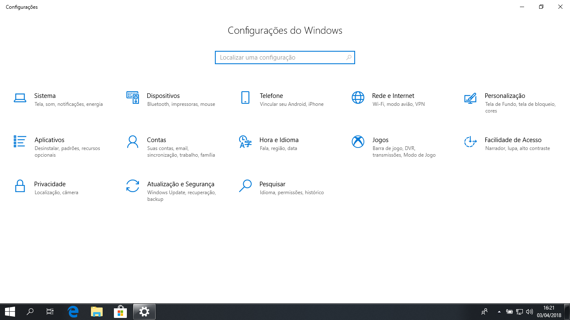Viewport: 570px width, 320px height.
Task: Click 'Fala, região, data' description
Action: 278,148
